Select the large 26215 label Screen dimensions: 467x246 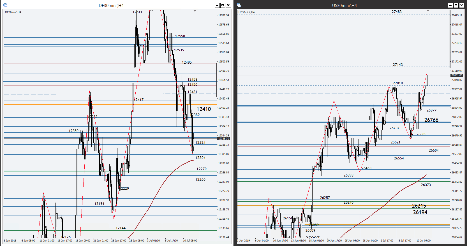419,206
